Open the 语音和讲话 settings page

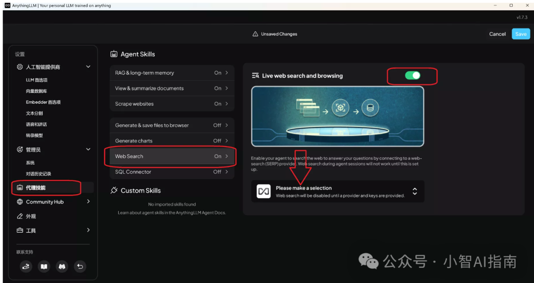click(x=37, y=125)
